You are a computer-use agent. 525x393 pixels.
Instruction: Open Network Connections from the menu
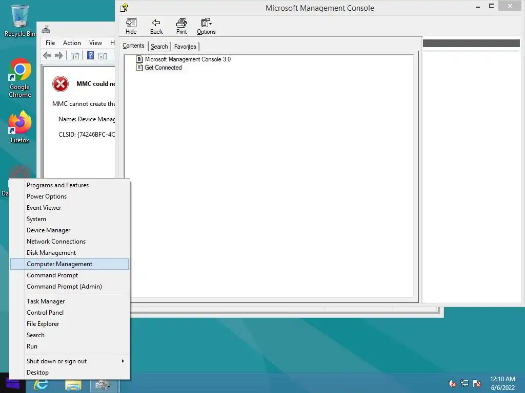[x=69, y=242]
